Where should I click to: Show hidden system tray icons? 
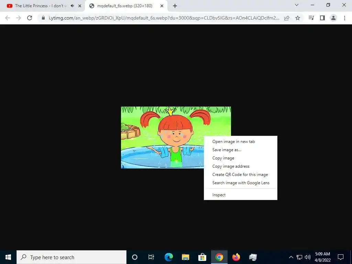[x=291, y=257]
